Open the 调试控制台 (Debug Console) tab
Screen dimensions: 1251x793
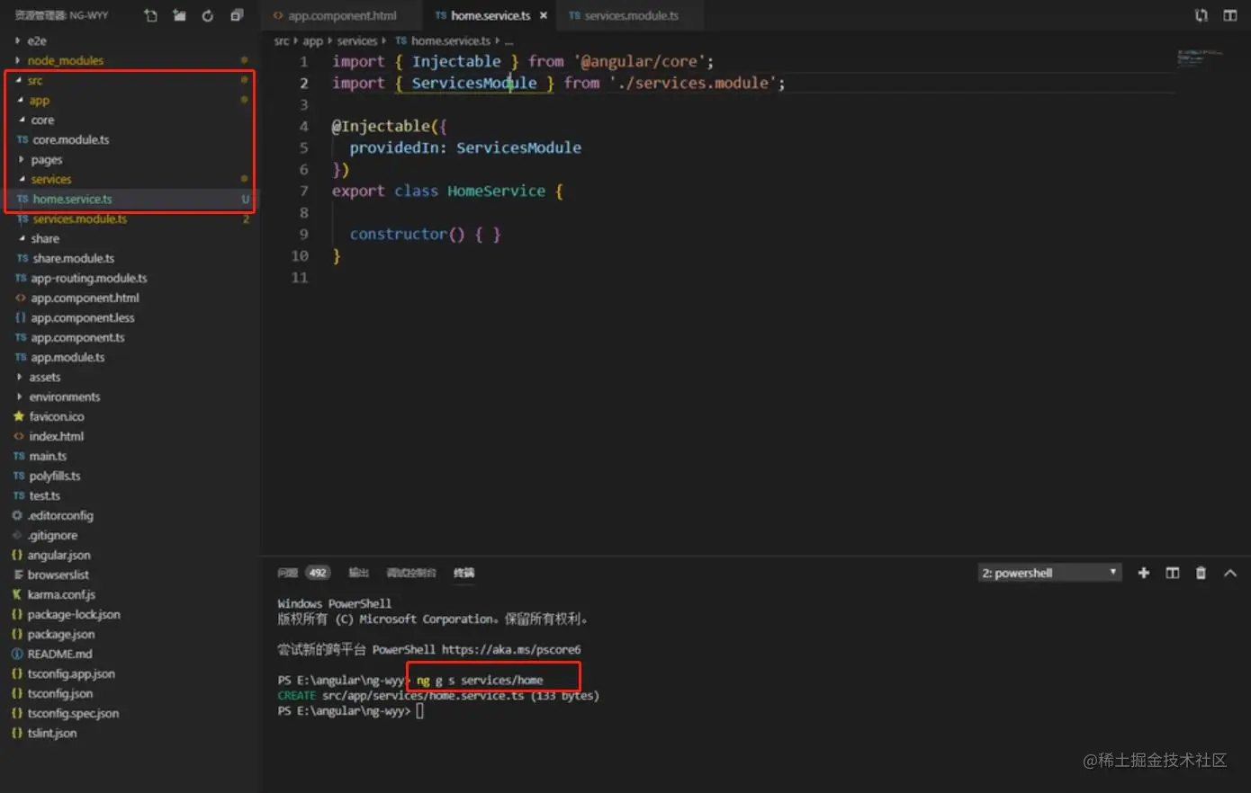tap(410, 573)
